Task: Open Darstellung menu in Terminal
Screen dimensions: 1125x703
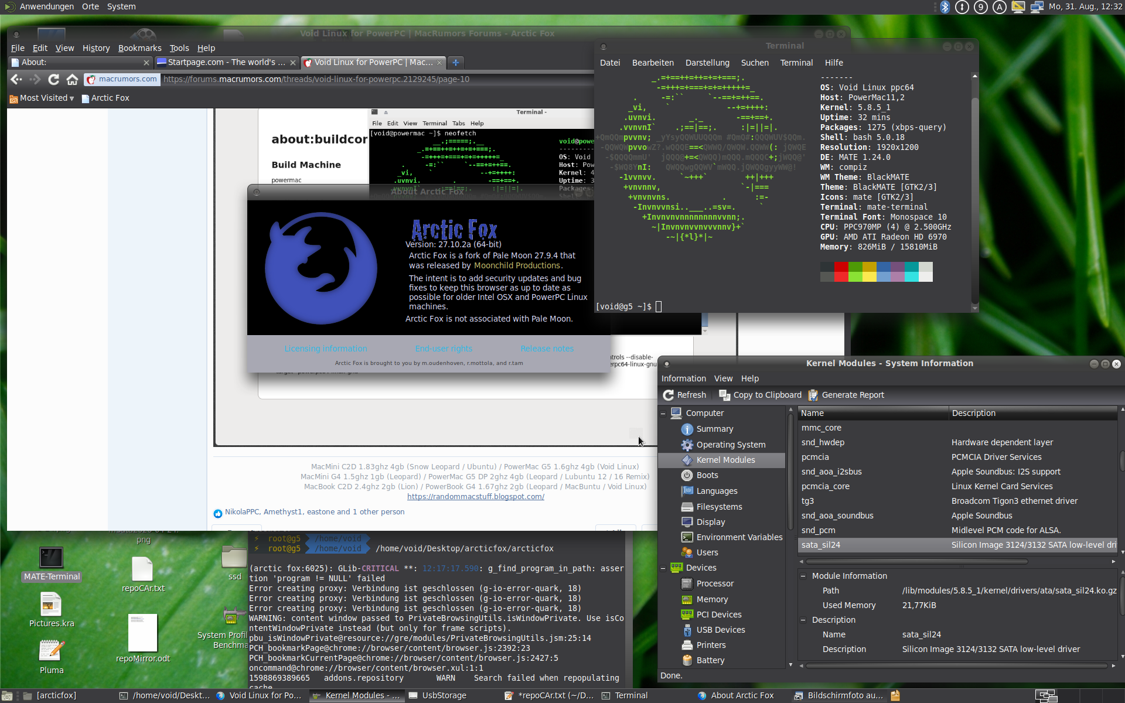Action: pyautogui.click(x=707, y=63)
